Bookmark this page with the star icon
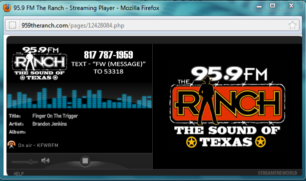The width and height of the screenshot is (306, 181). [293, 25]
